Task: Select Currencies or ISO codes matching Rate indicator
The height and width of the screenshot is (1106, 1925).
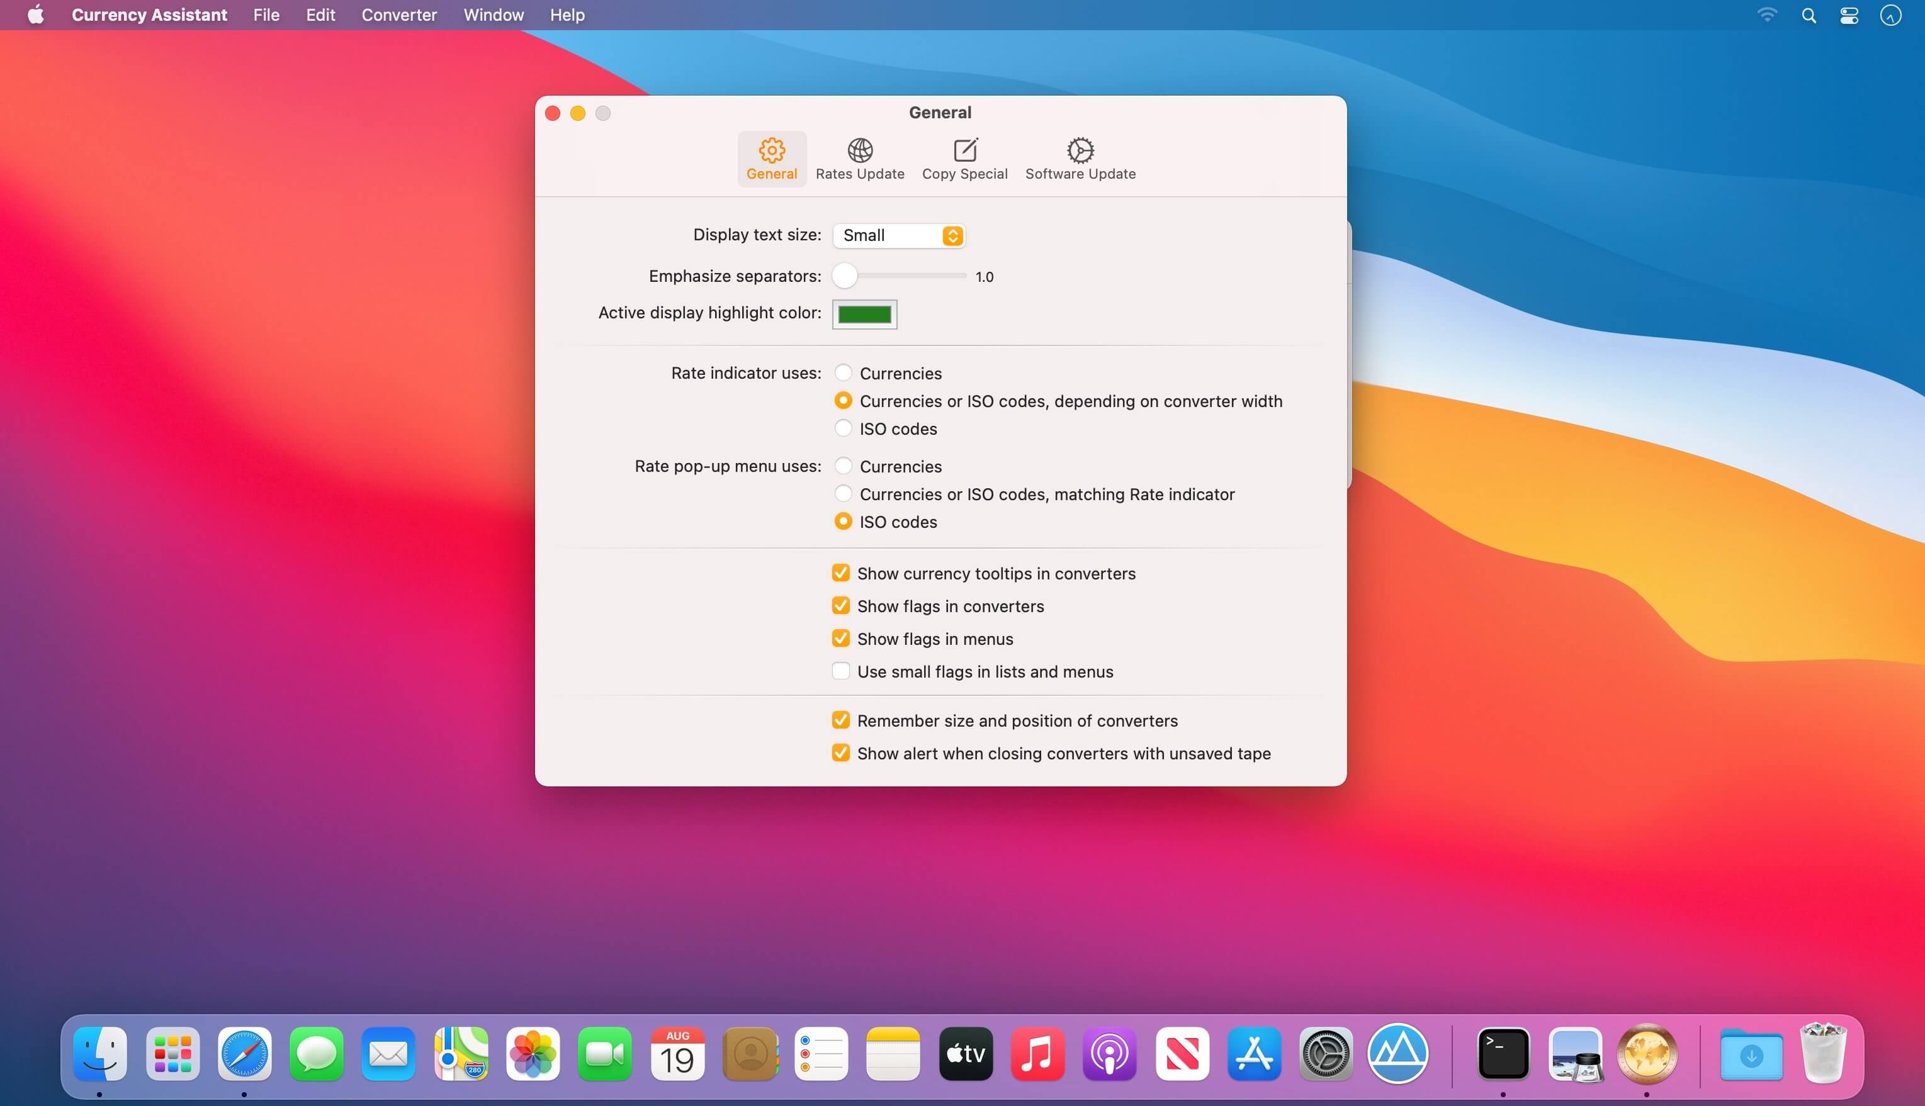Action: (x=843, y=494)
